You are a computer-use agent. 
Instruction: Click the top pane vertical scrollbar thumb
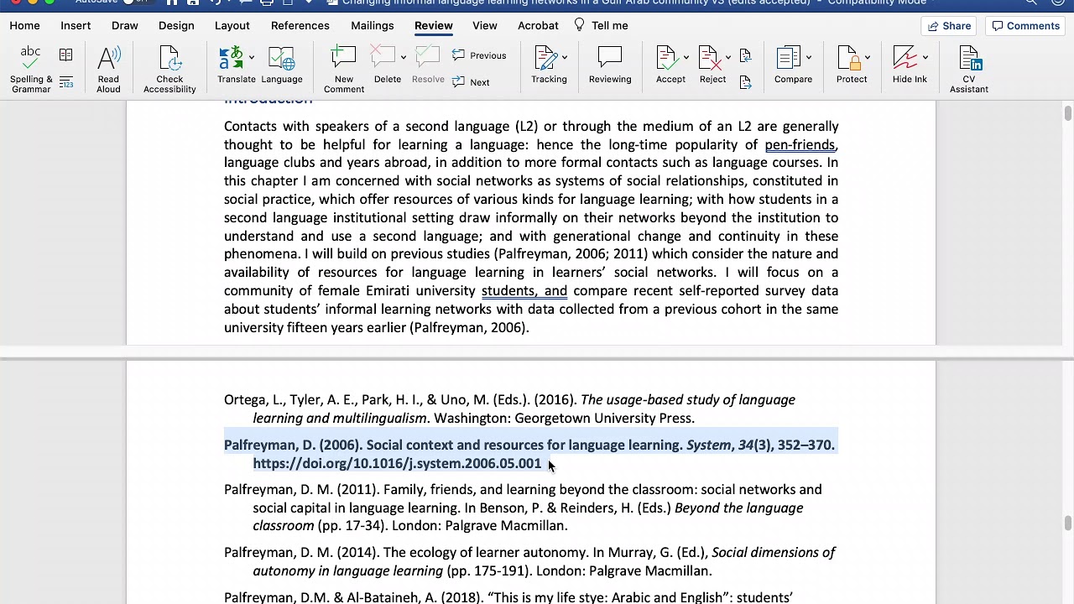pyautogui.click(x=1067, y=114)
